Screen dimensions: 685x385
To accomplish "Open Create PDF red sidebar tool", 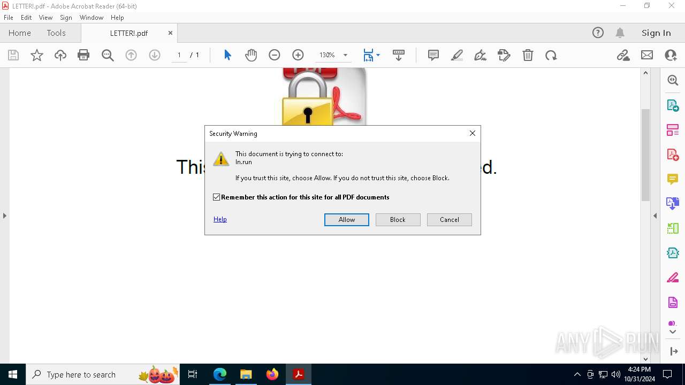I will [673, 155].
